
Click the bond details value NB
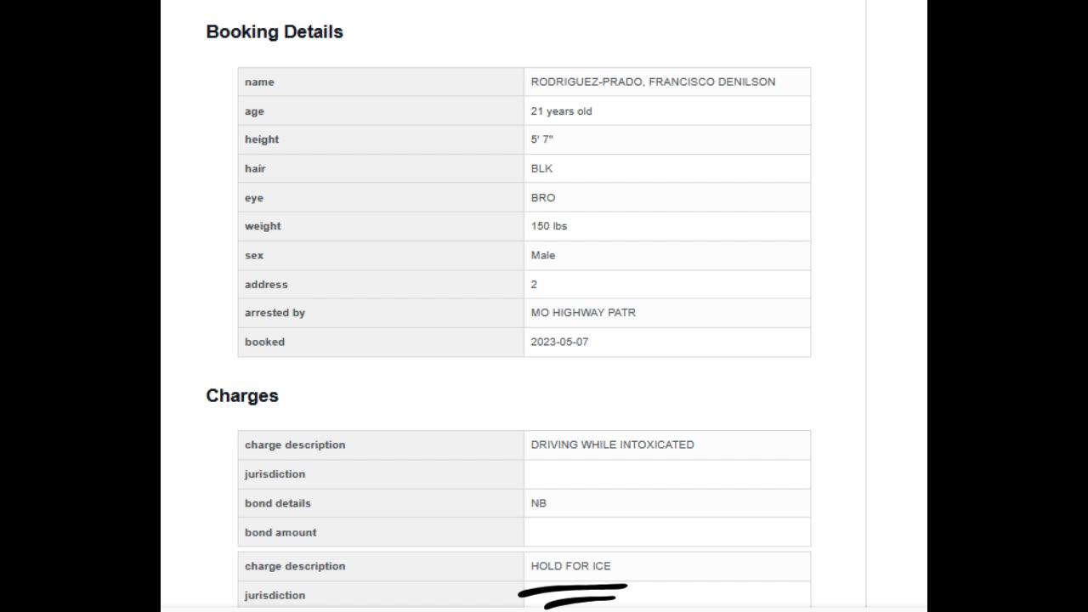click(538, 503)
